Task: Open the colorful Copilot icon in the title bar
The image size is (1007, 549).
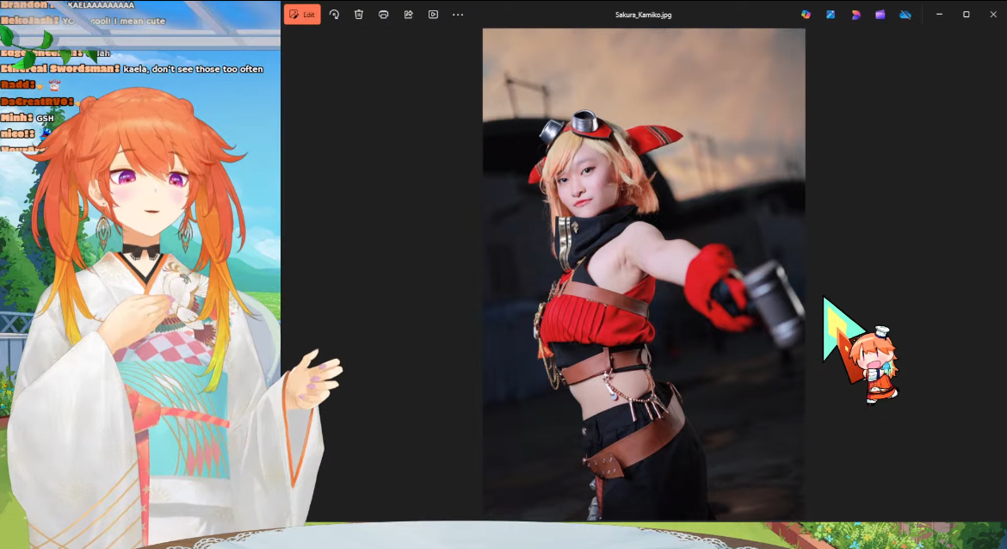Action: (806, 14)
